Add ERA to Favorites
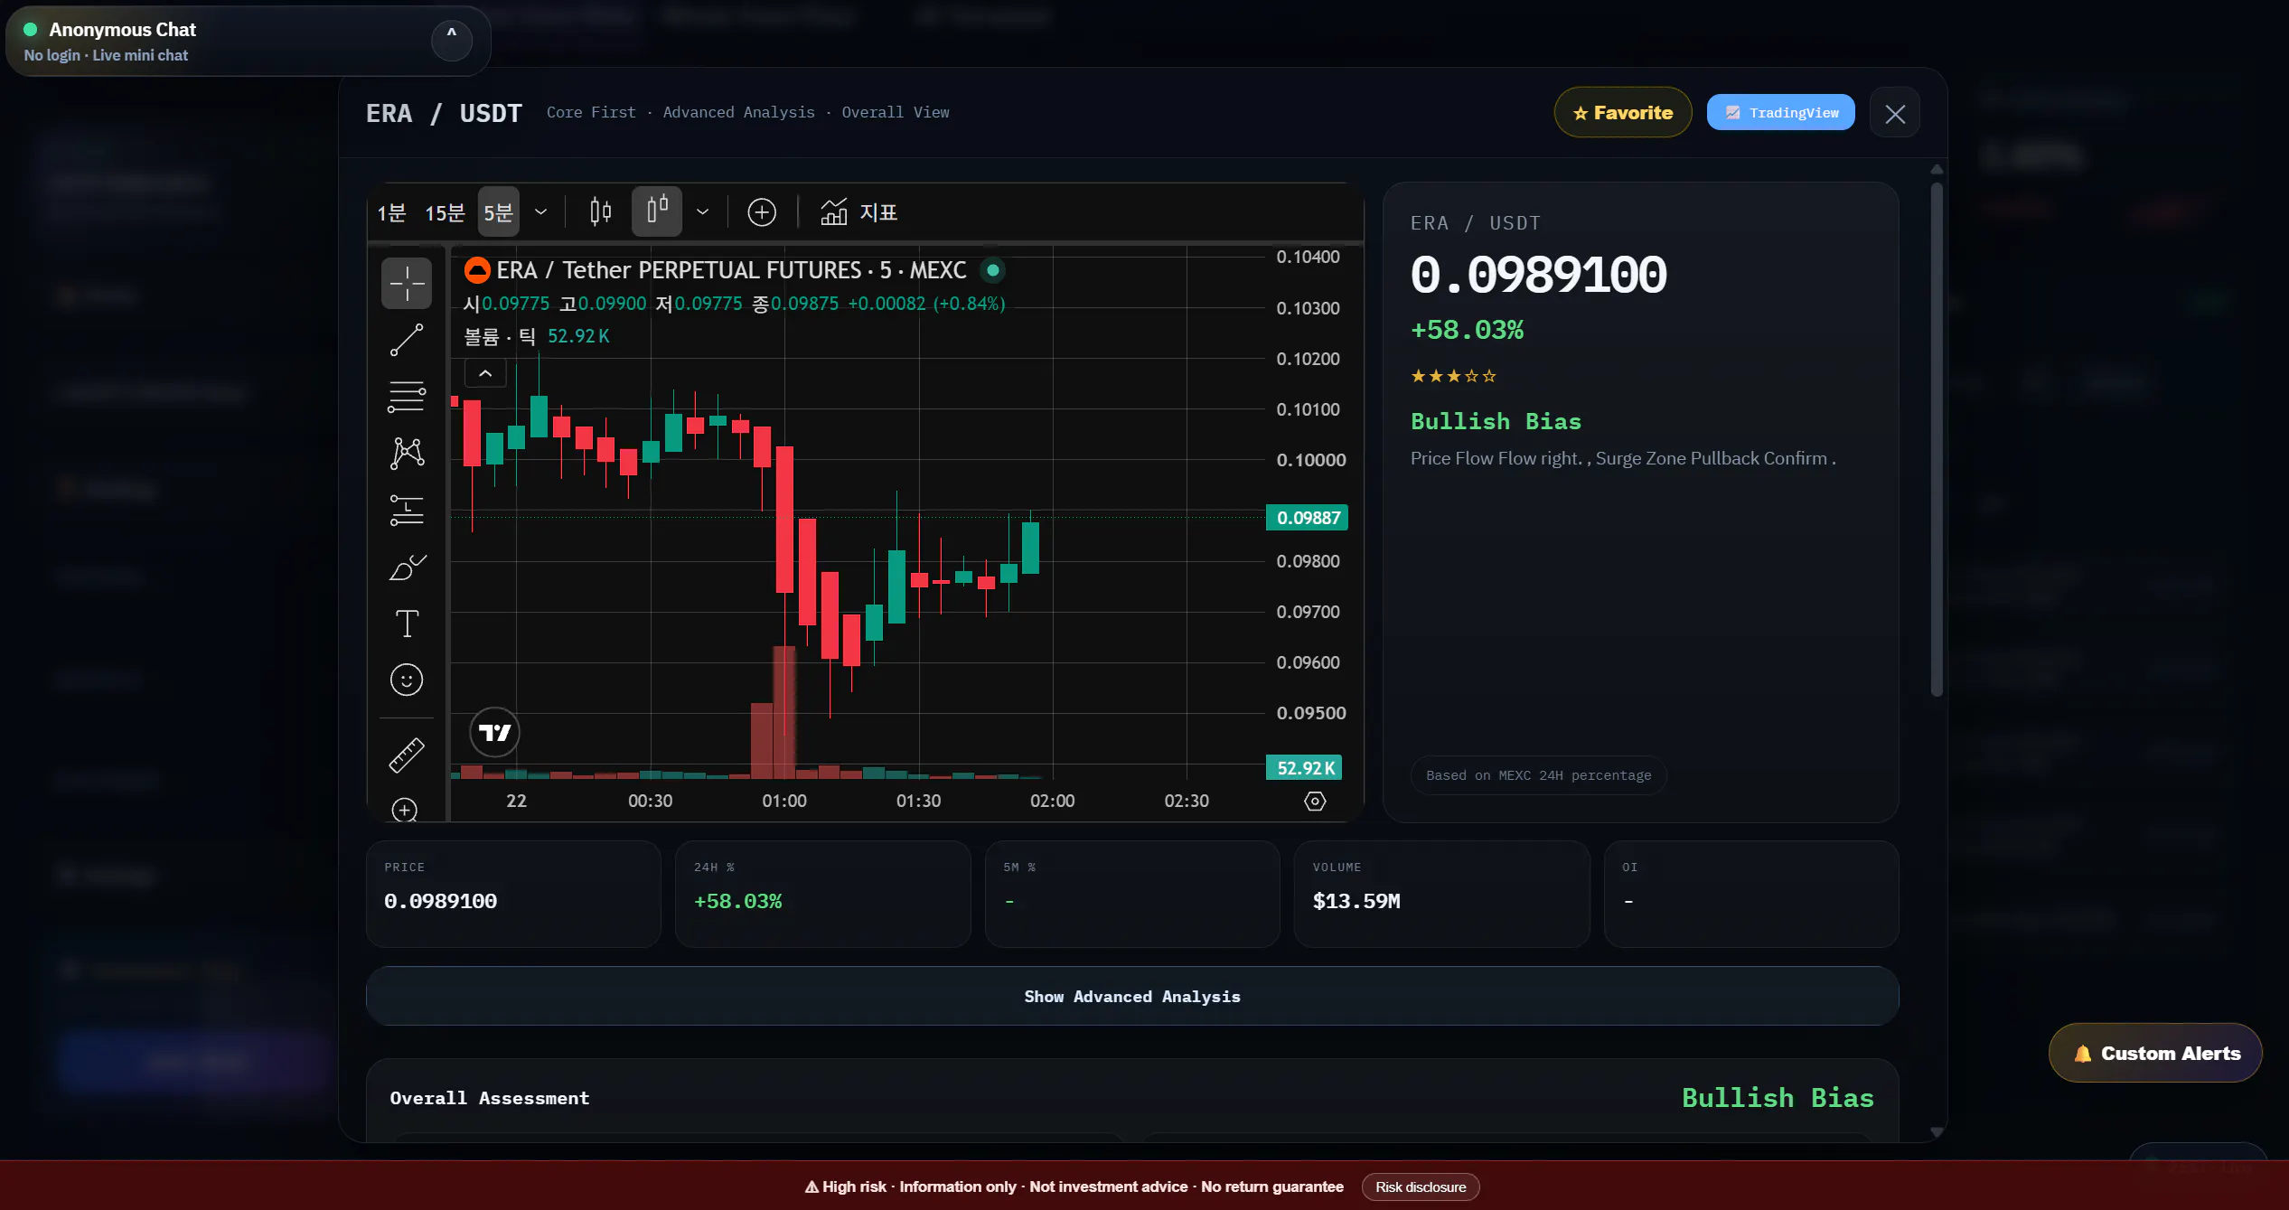Image resolution: width=2289 pixels, height=1210 pixels. pos(1623,113)
